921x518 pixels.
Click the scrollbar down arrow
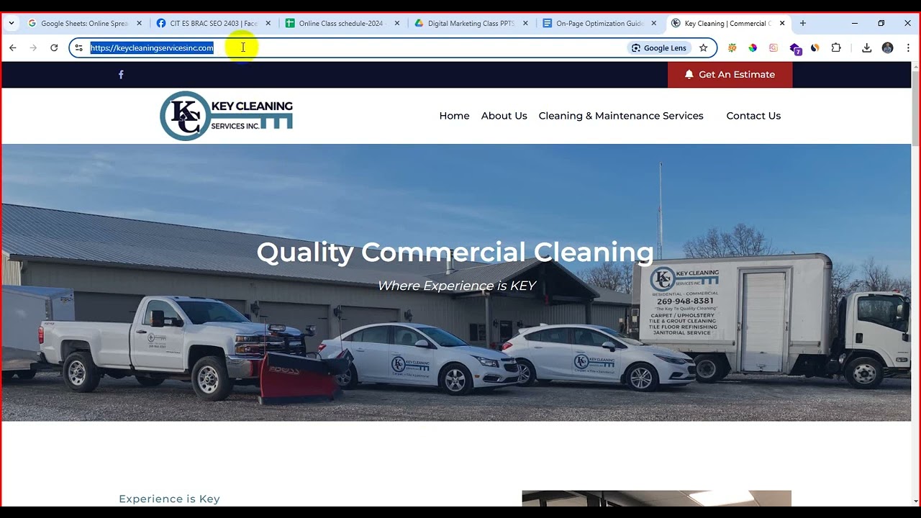click(915, 501)
